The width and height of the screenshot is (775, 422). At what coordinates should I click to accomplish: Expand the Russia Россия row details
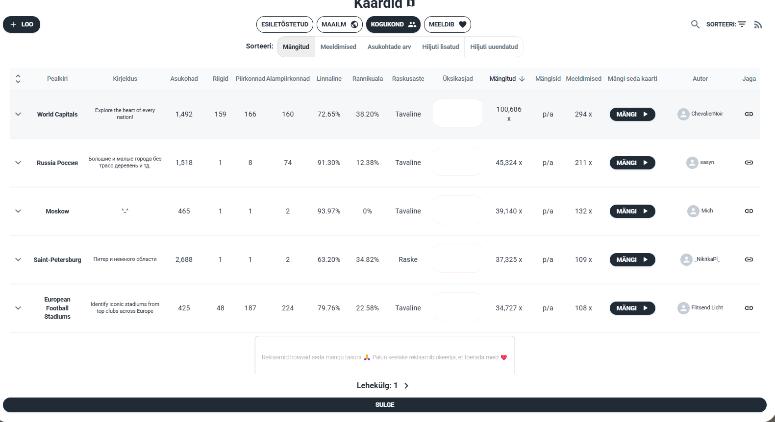pyautogui.click(x=18, y=163)
